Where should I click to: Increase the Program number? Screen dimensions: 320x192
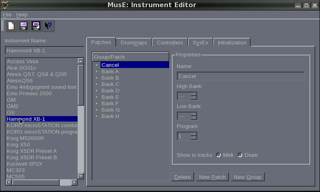pos(194,134)
